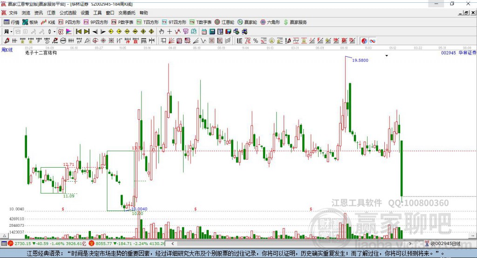Open the 帮助 menu
Image resolution: width=477 pixels, height=258 pixels.
pos(143,13)
